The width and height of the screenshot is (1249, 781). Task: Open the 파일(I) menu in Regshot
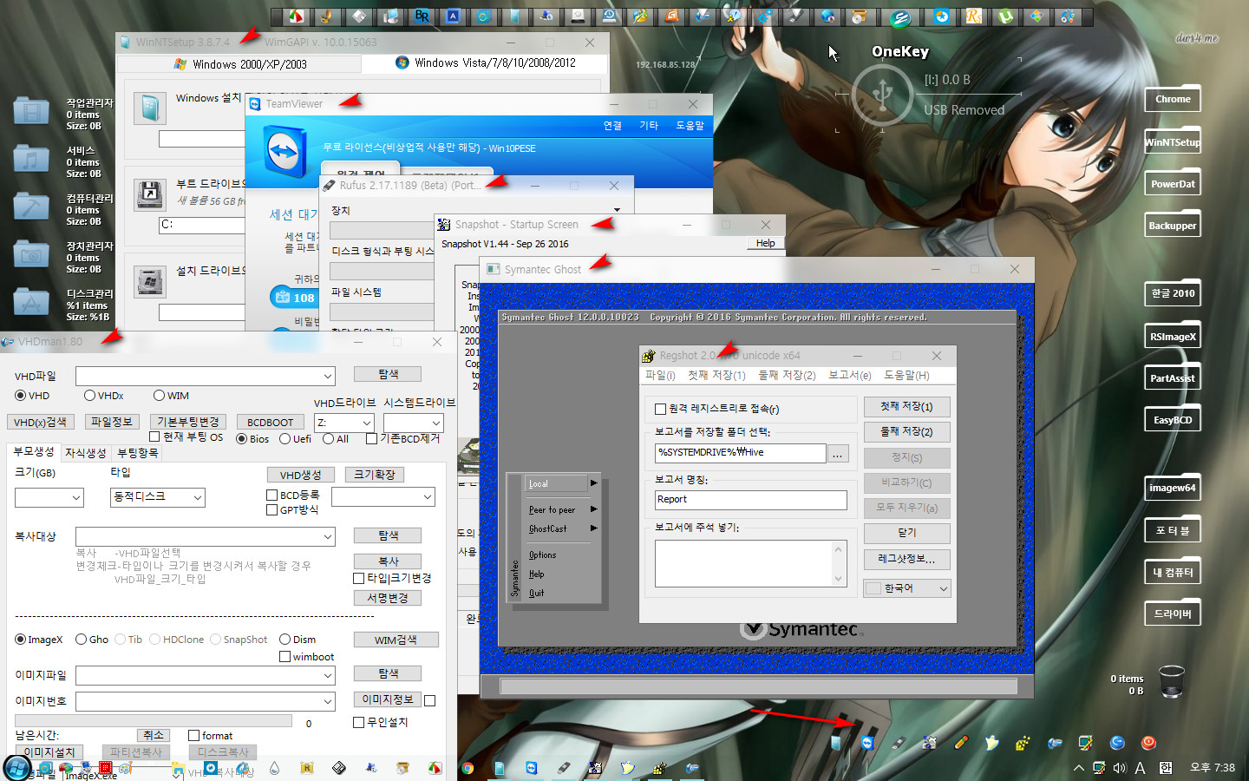coord(660,376)
